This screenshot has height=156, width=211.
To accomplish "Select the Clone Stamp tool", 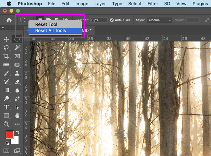I will point(17,73).
